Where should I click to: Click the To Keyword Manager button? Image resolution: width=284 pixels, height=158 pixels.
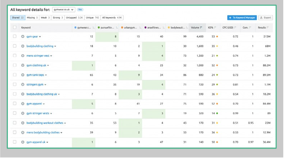click(242, 18)
